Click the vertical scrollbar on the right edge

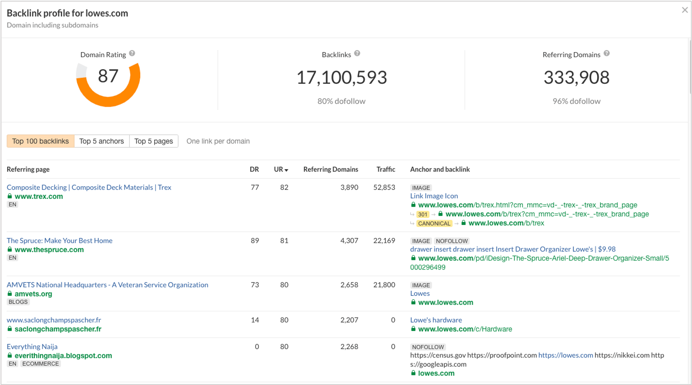[690, 67]
